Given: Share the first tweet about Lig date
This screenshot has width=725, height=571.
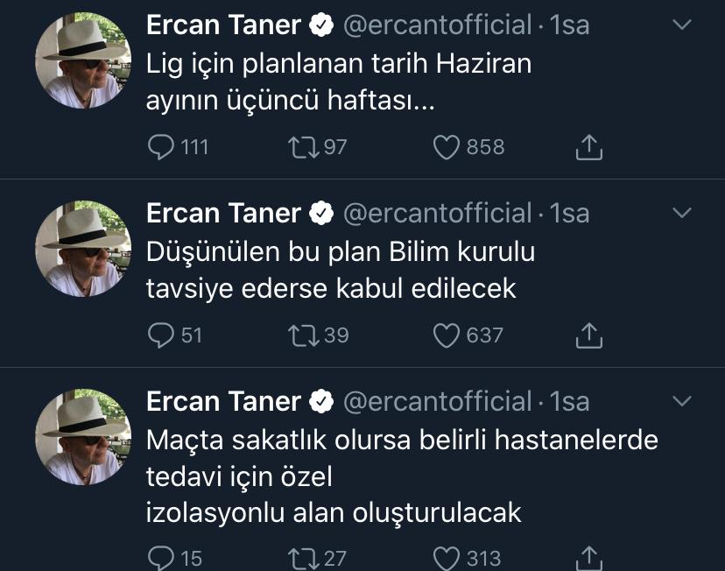Looking at the screenshot, I should tap(589, 147).
